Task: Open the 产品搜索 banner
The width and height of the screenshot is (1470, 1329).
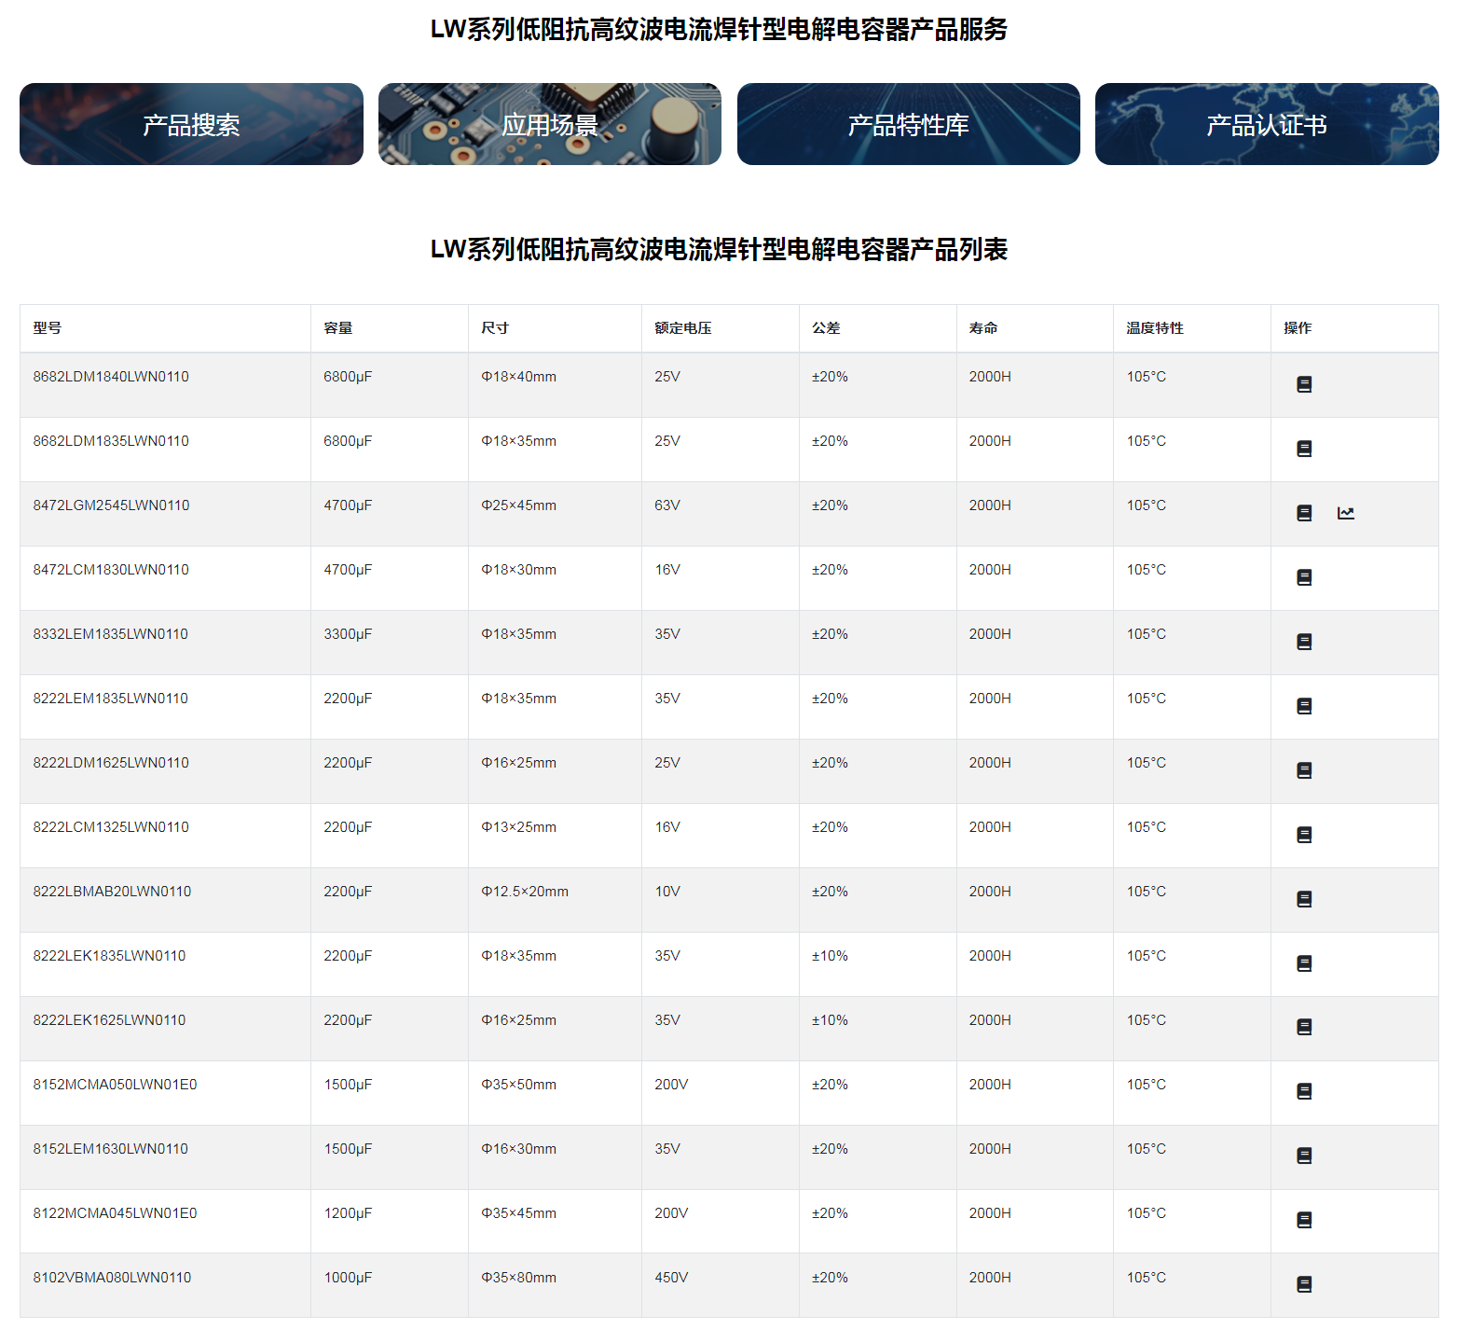Action: [191, 124]
